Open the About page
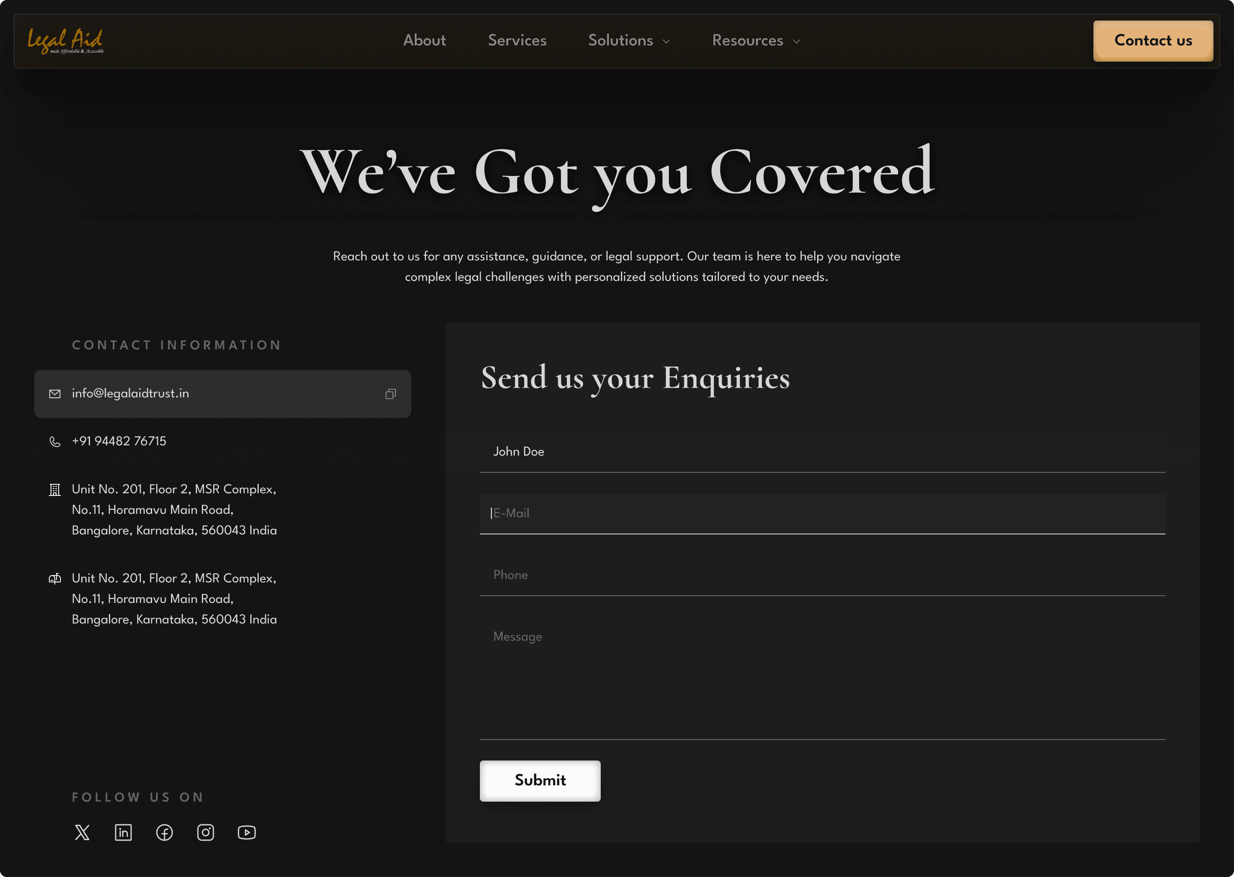The width and height of the screenshot is (1234, 877). tap(424, 41)
